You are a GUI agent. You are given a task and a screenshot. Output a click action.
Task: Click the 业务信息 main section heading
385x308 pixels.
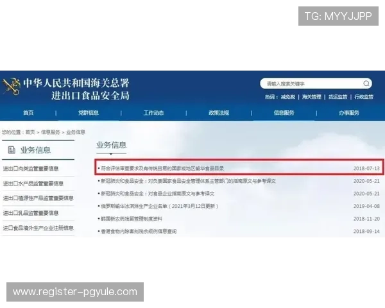point(111,145)
